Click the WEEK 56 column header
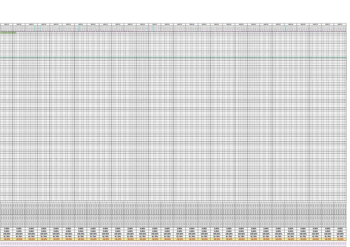The width and height of the screenshot is (350, 247). (143, 24)
